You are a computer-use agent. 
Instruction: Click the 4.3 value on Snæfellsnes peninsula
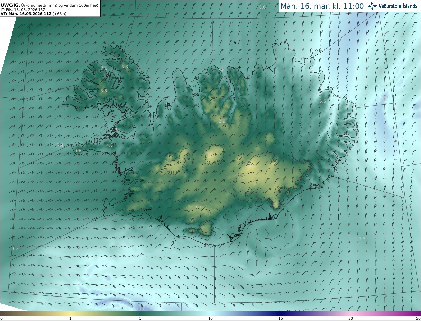tap(110, 145)
